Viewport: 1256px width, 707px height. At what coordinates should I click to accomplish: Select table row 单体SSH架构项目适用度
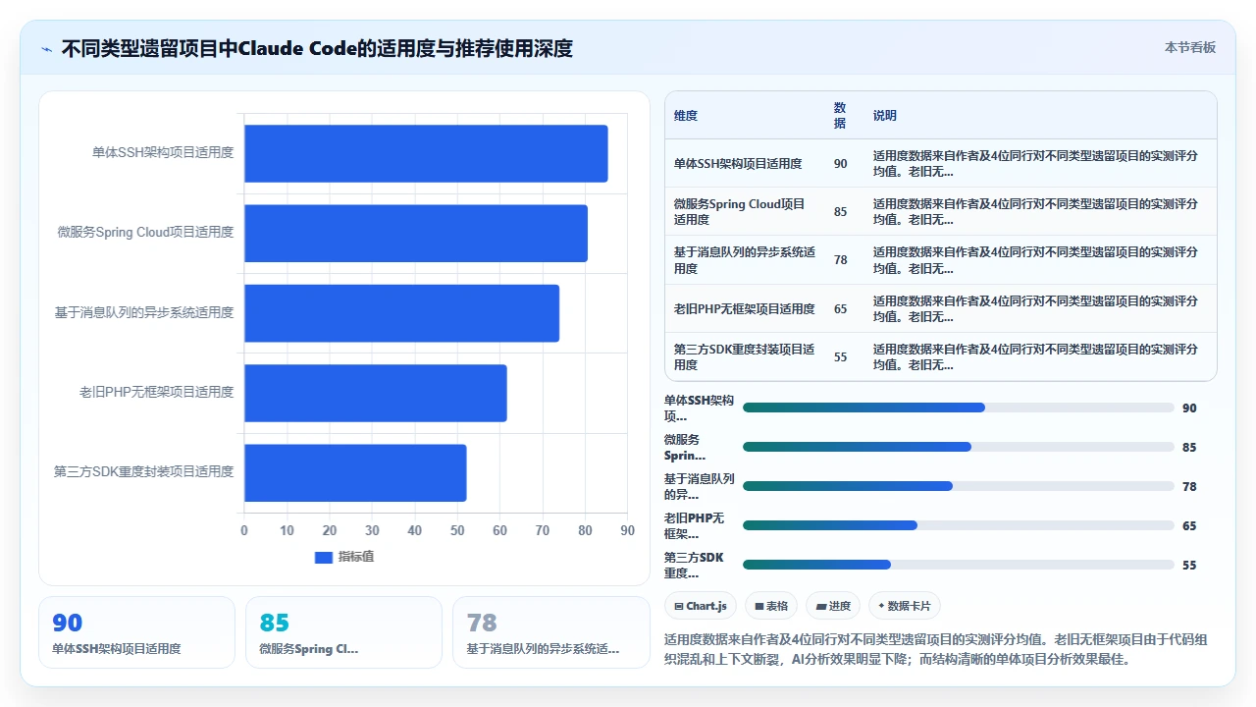940,164
